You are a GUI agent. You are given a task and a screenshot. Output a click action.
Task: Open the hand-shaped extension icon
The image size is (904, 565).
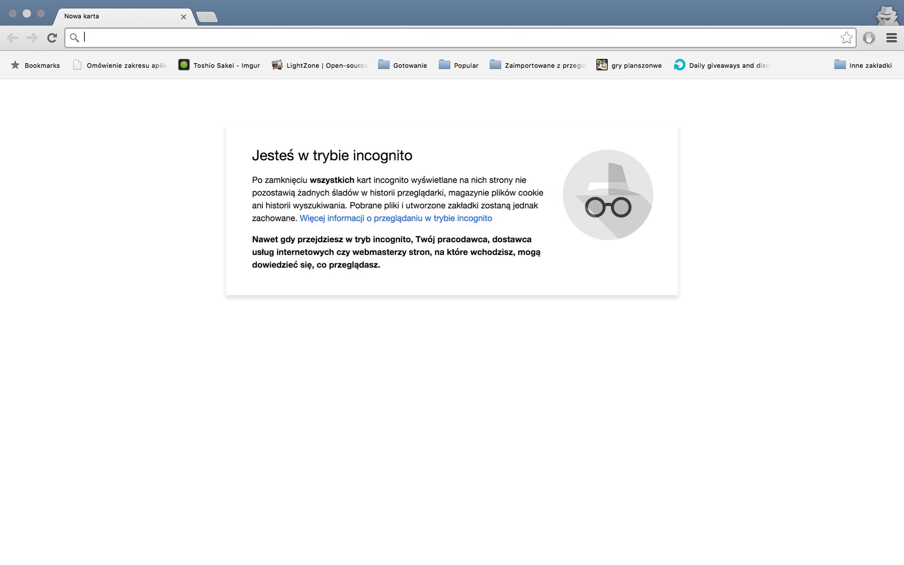869,38
